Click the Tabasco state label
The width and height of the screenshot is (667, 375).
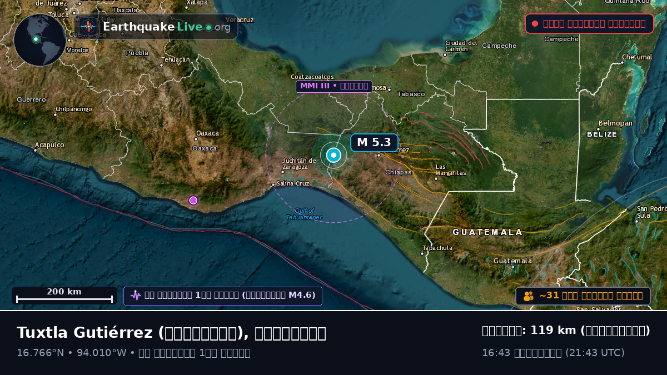click(411, 94)
